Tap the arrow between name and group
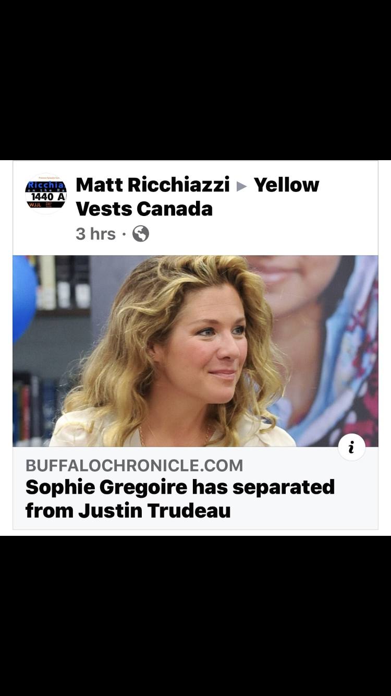 241,186
